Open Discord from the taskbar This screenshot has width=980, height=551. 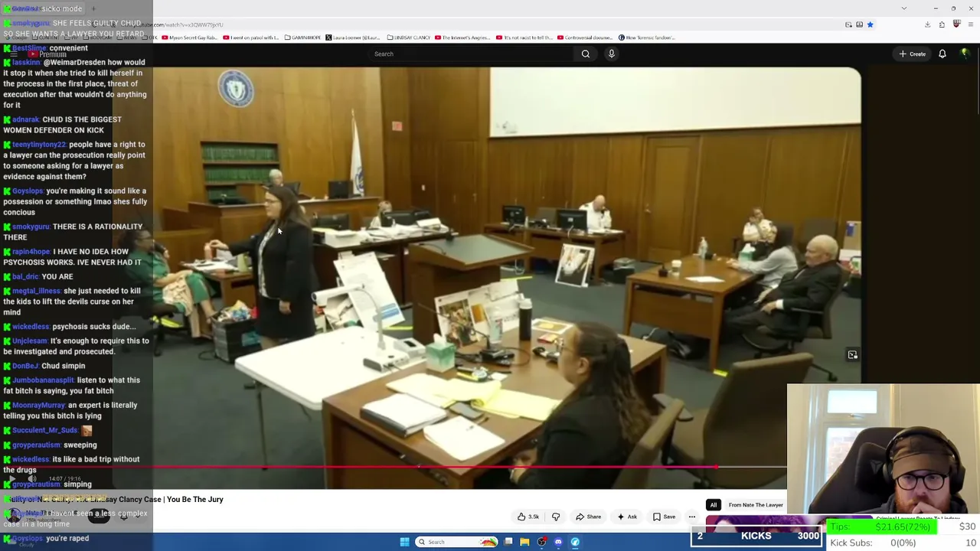(558, 542)
